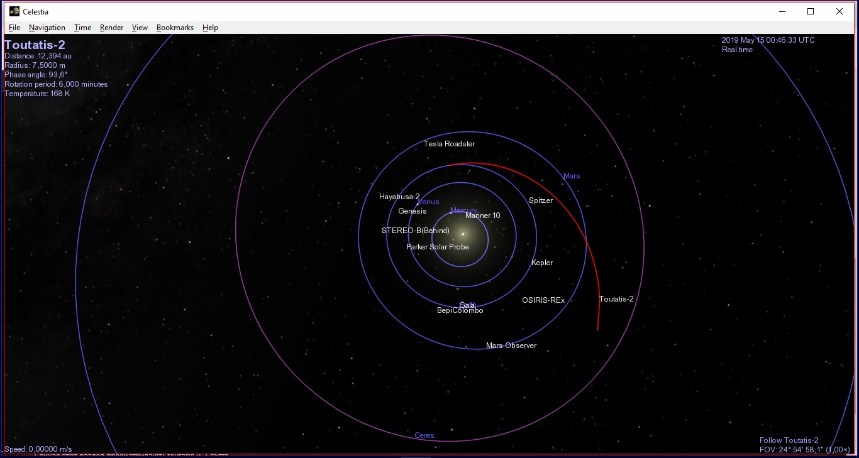Click the Toutatis-2 title heading

click(x=35, y=45)
